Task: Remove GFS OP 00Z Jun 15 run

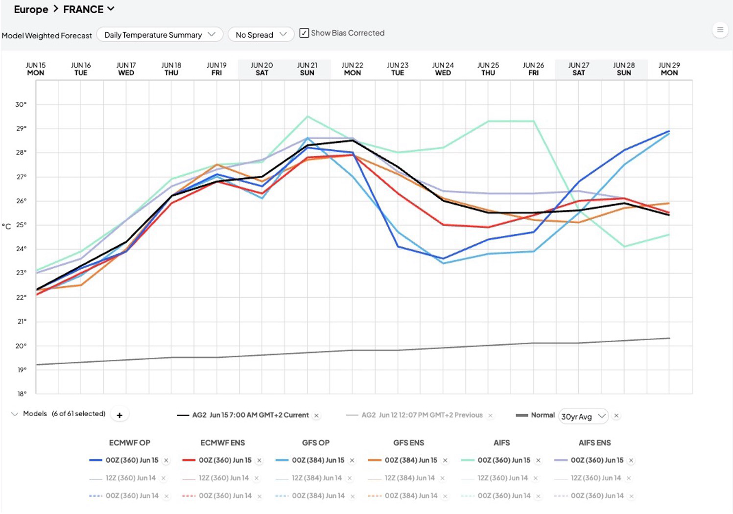Action: tap(352, 461)
